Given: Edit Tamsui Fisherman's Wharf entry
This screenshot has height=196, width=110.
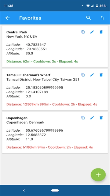Looking at the screenshot, I should tap(92, 75).
